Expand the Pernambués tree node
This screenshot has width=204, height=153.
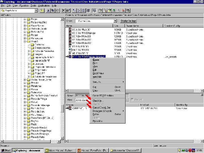25,38
